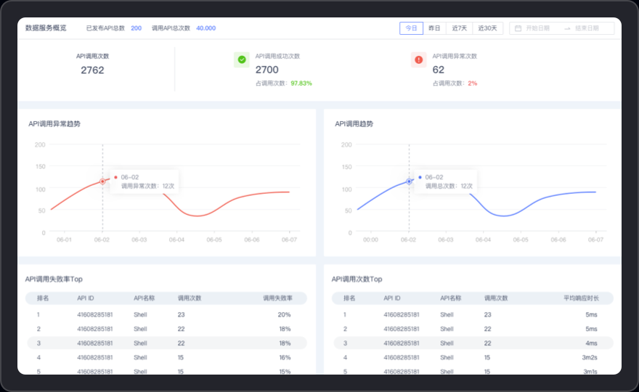This screenshot has height=392, width=639.
Task: Click the red data point on exception trend chart
Action: pos(102,181)
